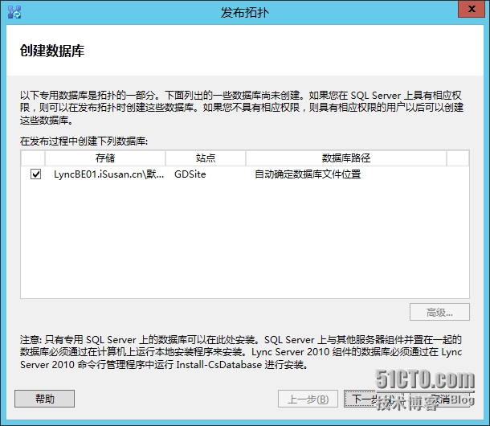Uncheck the LyncBE01.iSusan.cn database checkbox

(35, 174)
